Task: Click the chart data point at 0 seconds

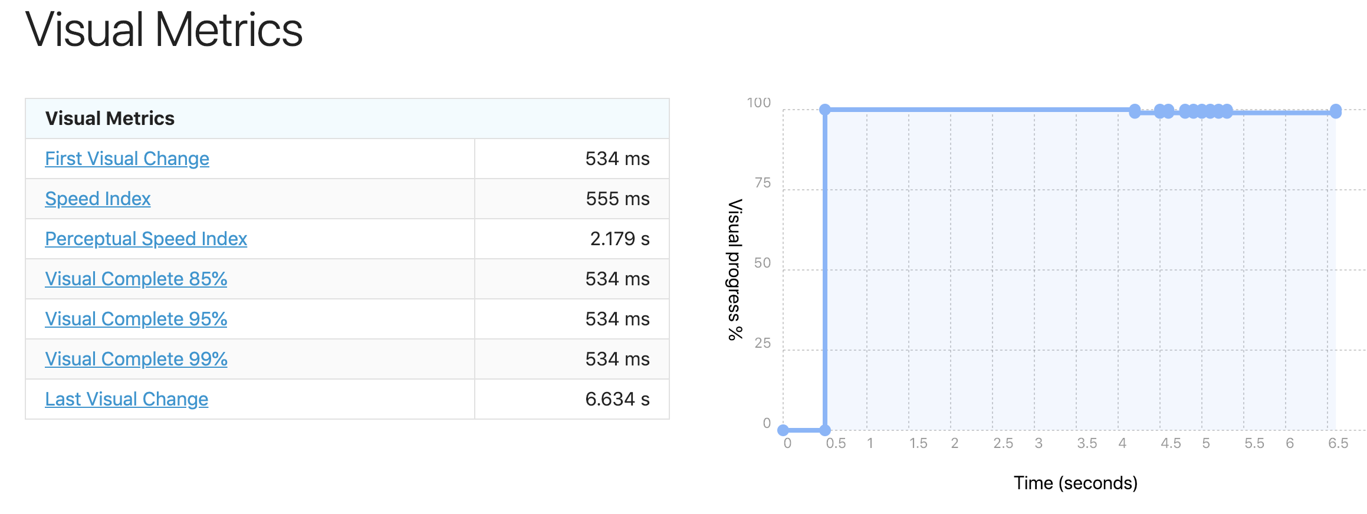Action: coord(783,430)
